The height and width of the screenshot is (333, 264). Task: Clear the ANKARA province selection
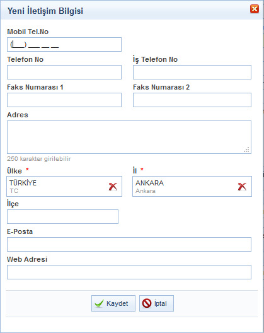pos(242,187)
